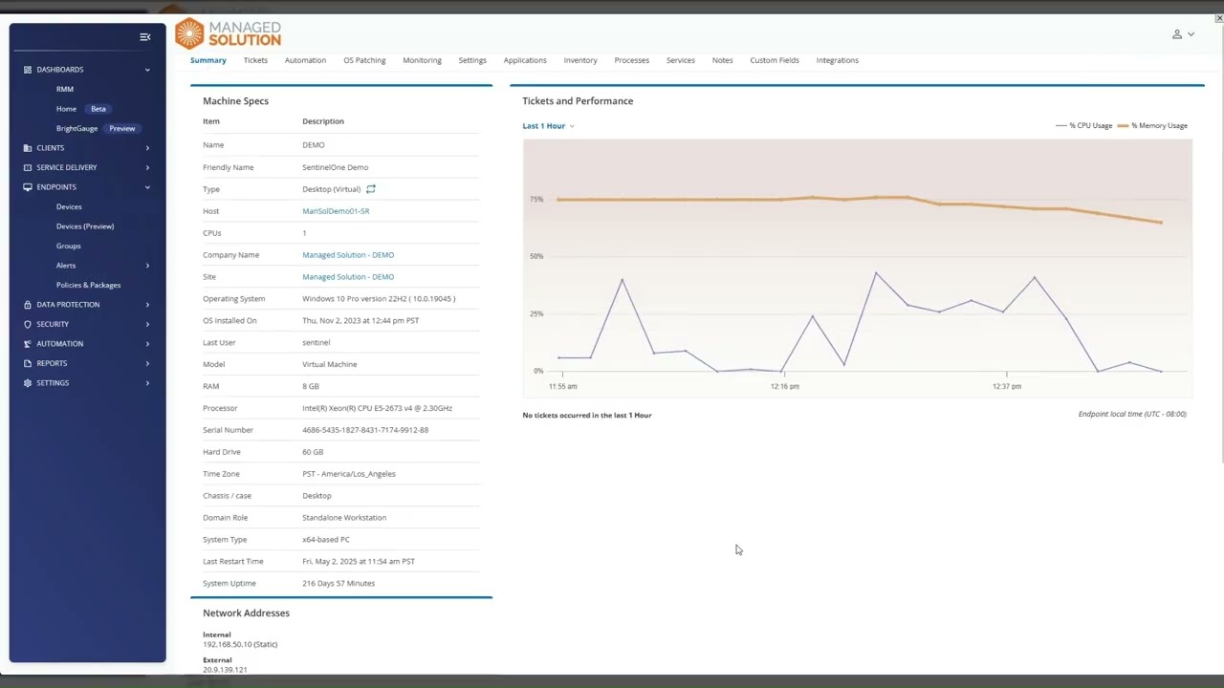Follow the ManSolDemo01-SR host link
The image size is (1224, 688).
[336, 211]
